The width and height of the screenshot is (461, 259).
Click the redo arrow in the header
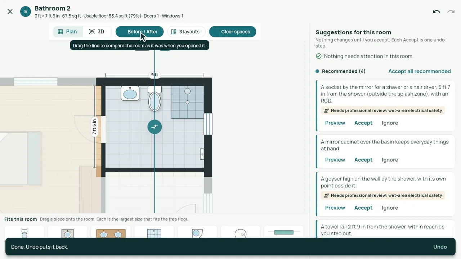point(451,12)
